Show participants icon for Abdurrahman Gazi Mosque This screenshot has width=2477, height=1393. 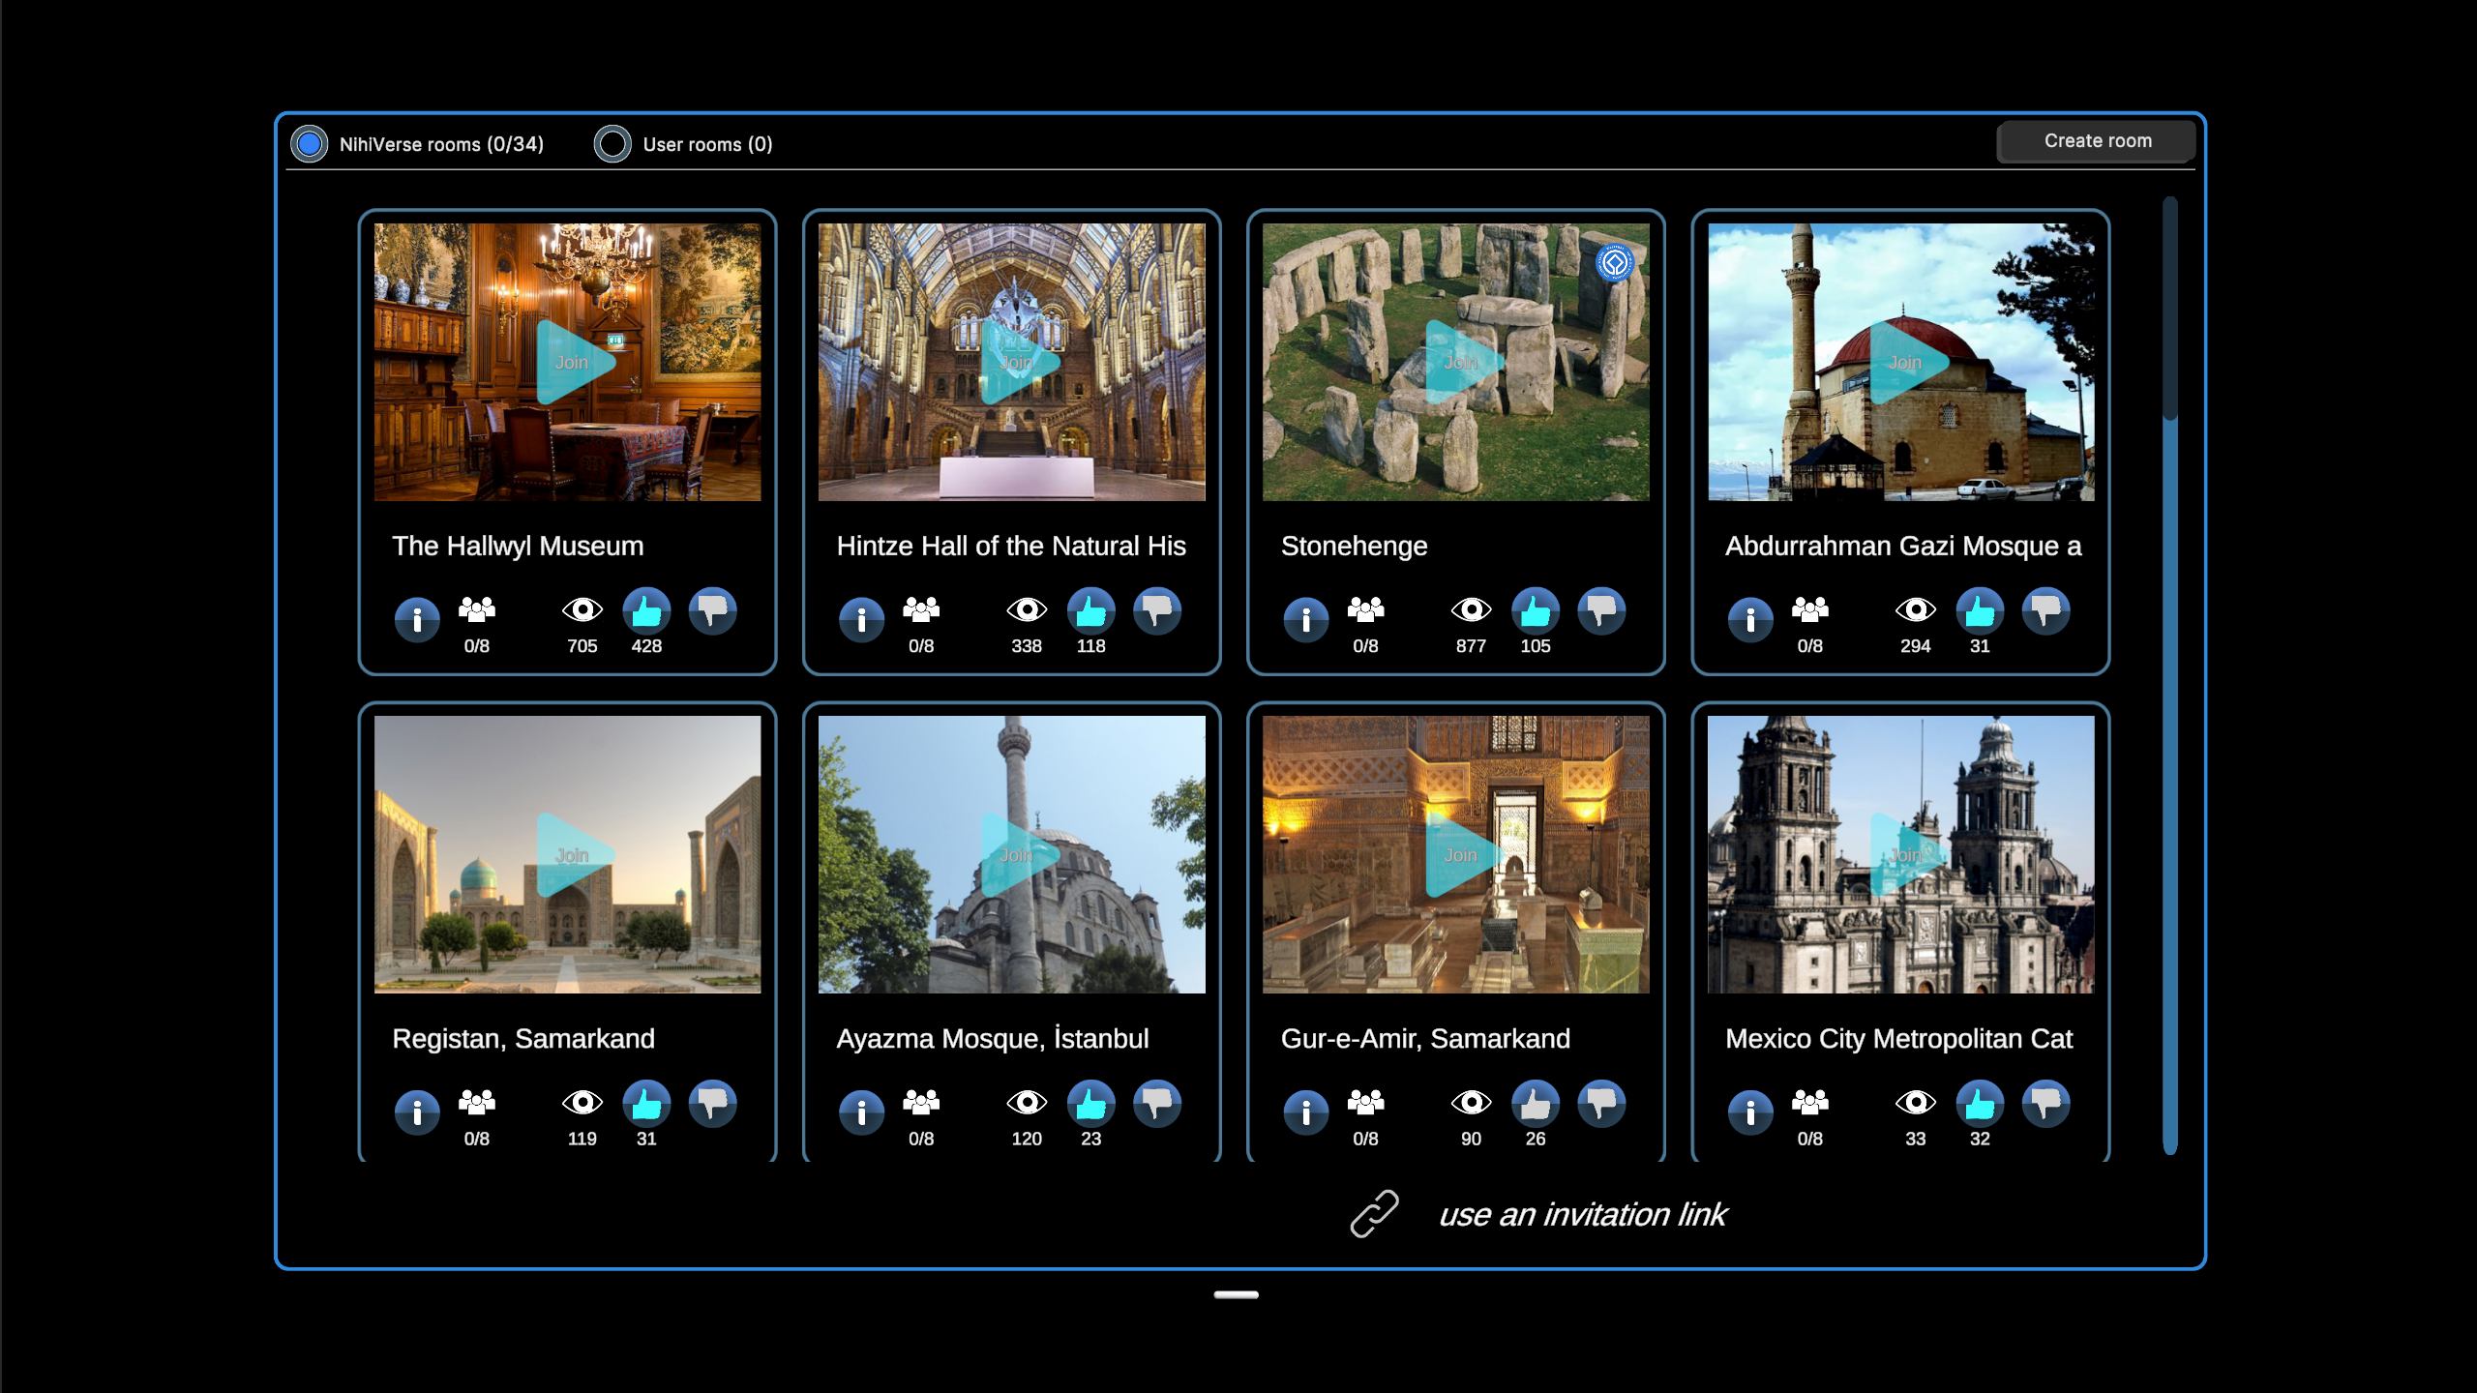point(1809,609)
